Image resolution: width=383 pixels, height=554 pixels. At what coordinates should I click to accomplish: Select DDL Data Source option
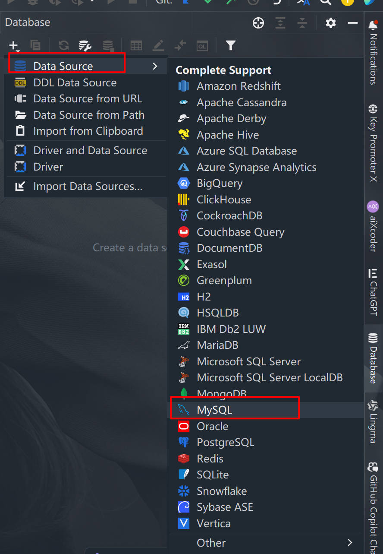75,82
